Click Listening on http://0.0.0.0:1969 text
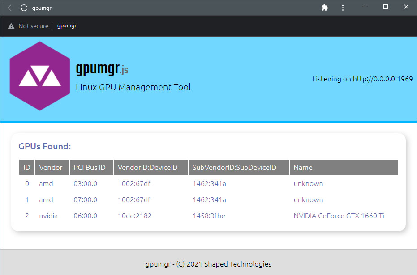Screen dimensions: 417x275 click(x=362, y=79)
